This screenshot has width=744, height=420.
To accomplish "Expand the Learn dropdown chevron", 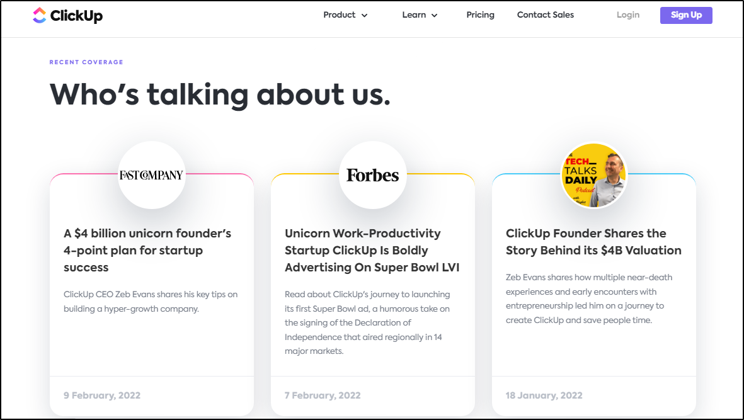I will tap(434, 16).
